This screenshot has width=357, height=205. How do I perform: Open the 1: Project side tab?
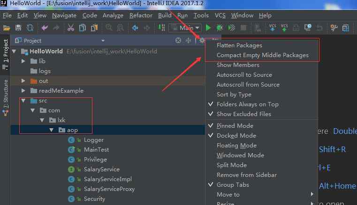[x=5, y=55]
